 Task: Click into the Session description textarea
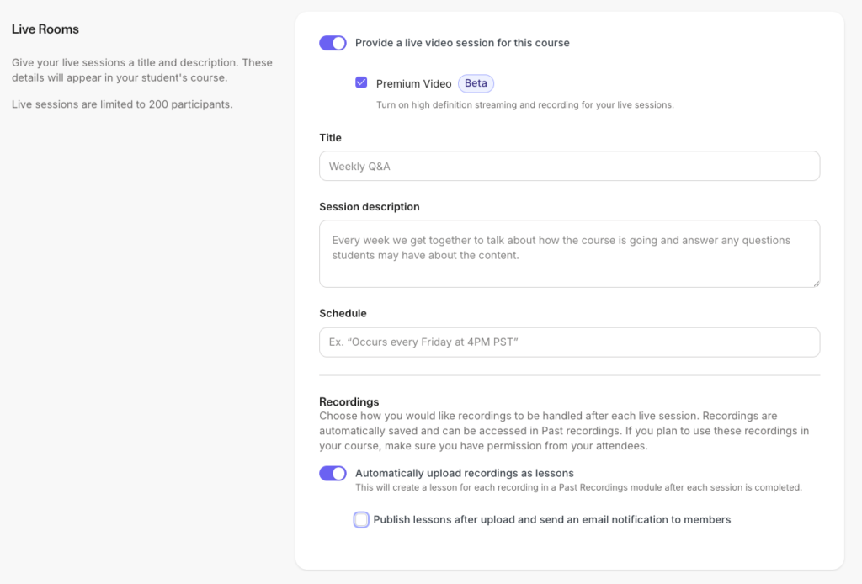pyautogui.click(x=569, y=252)
